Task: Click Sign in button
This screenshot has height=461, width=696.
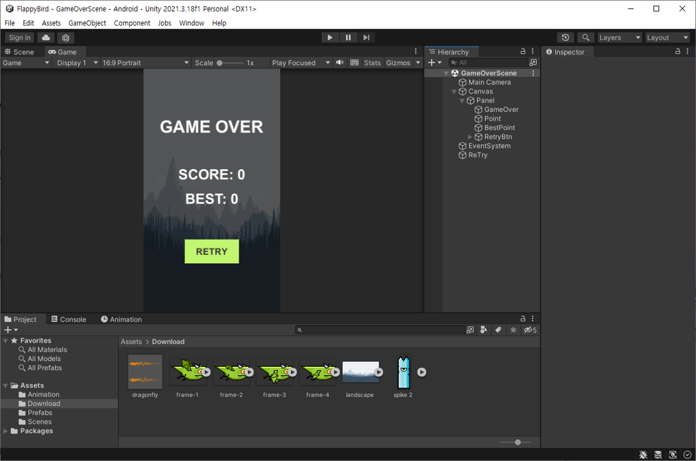Action: [x=20, y=38]
